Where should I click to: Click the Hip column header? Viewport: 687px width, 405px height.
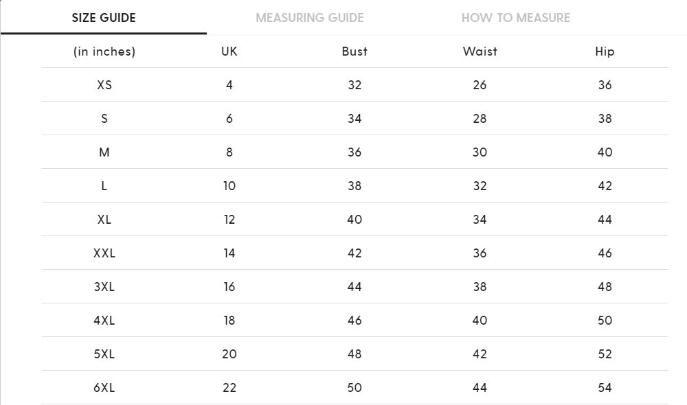(605, 51)
